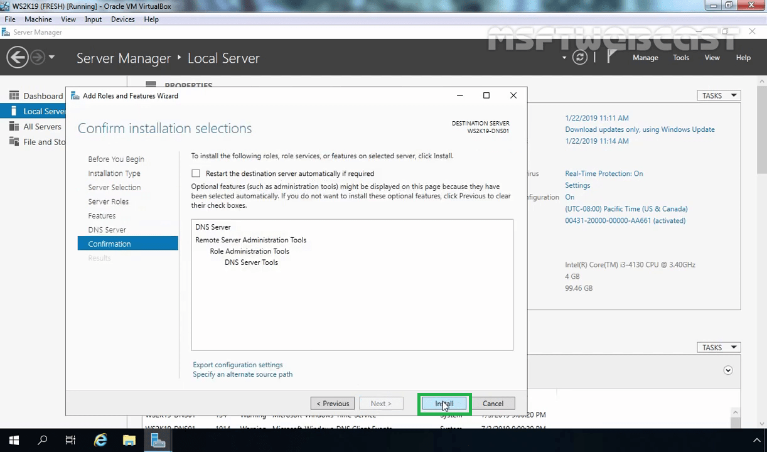767x452 pixels.
Task: Click the All Servers sidebar icon
Action: 14,126
